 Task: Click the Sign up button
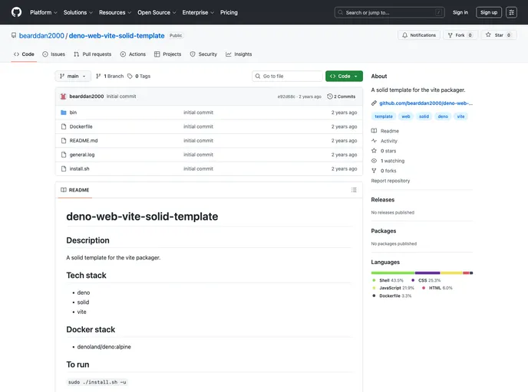(488, 12)
